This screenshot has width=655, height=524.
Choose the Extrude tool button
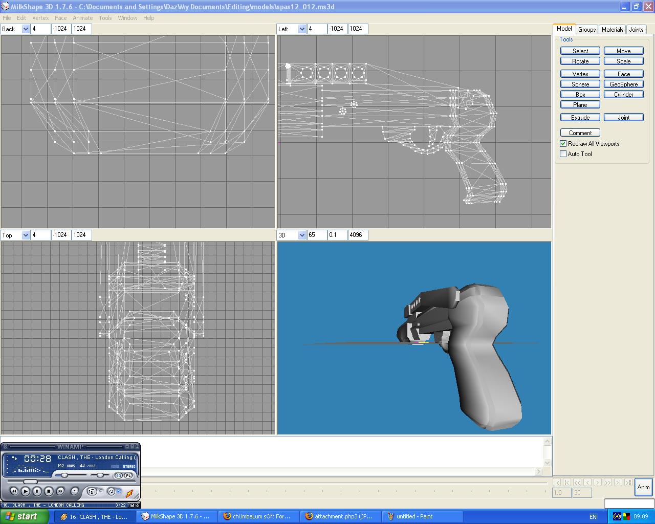(x=580, y=118)
